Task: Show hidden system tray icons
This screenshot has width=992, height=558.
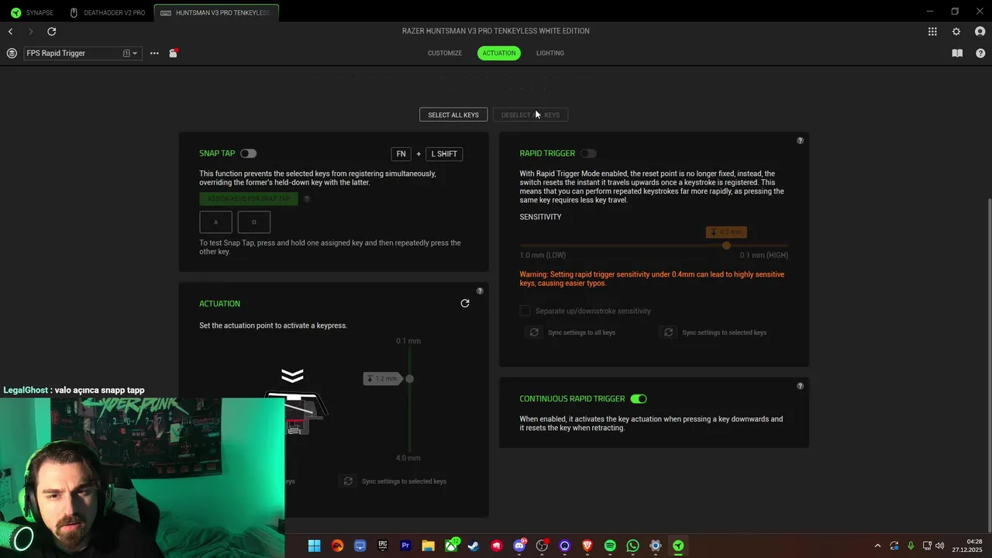Action: (877, 546)
